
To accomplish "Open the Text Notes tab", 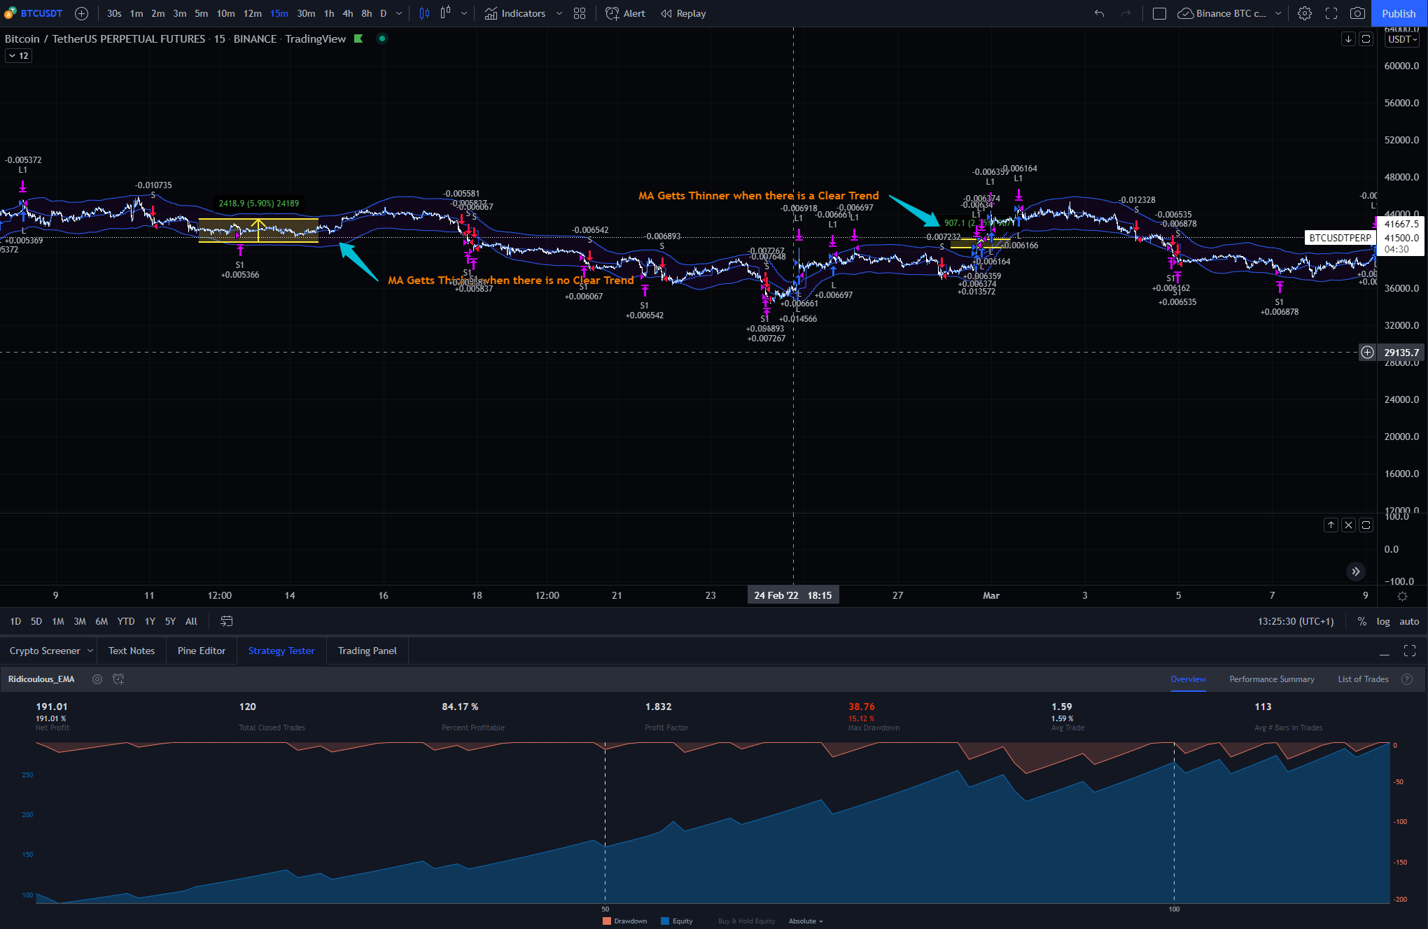I will point(132,651).
